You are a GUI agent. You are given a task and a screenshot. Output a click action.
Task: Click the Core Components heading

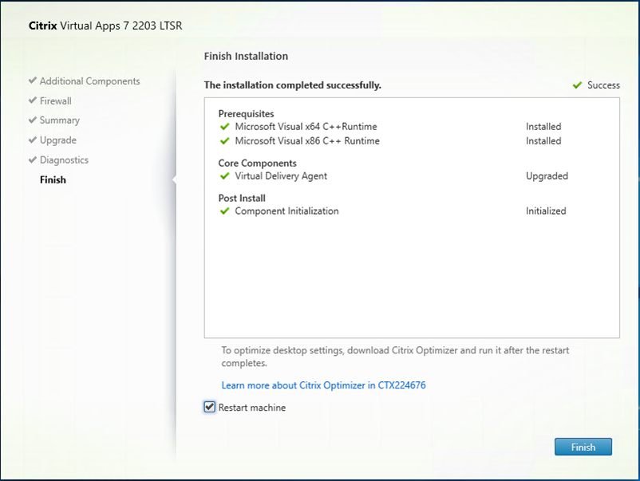257,164
